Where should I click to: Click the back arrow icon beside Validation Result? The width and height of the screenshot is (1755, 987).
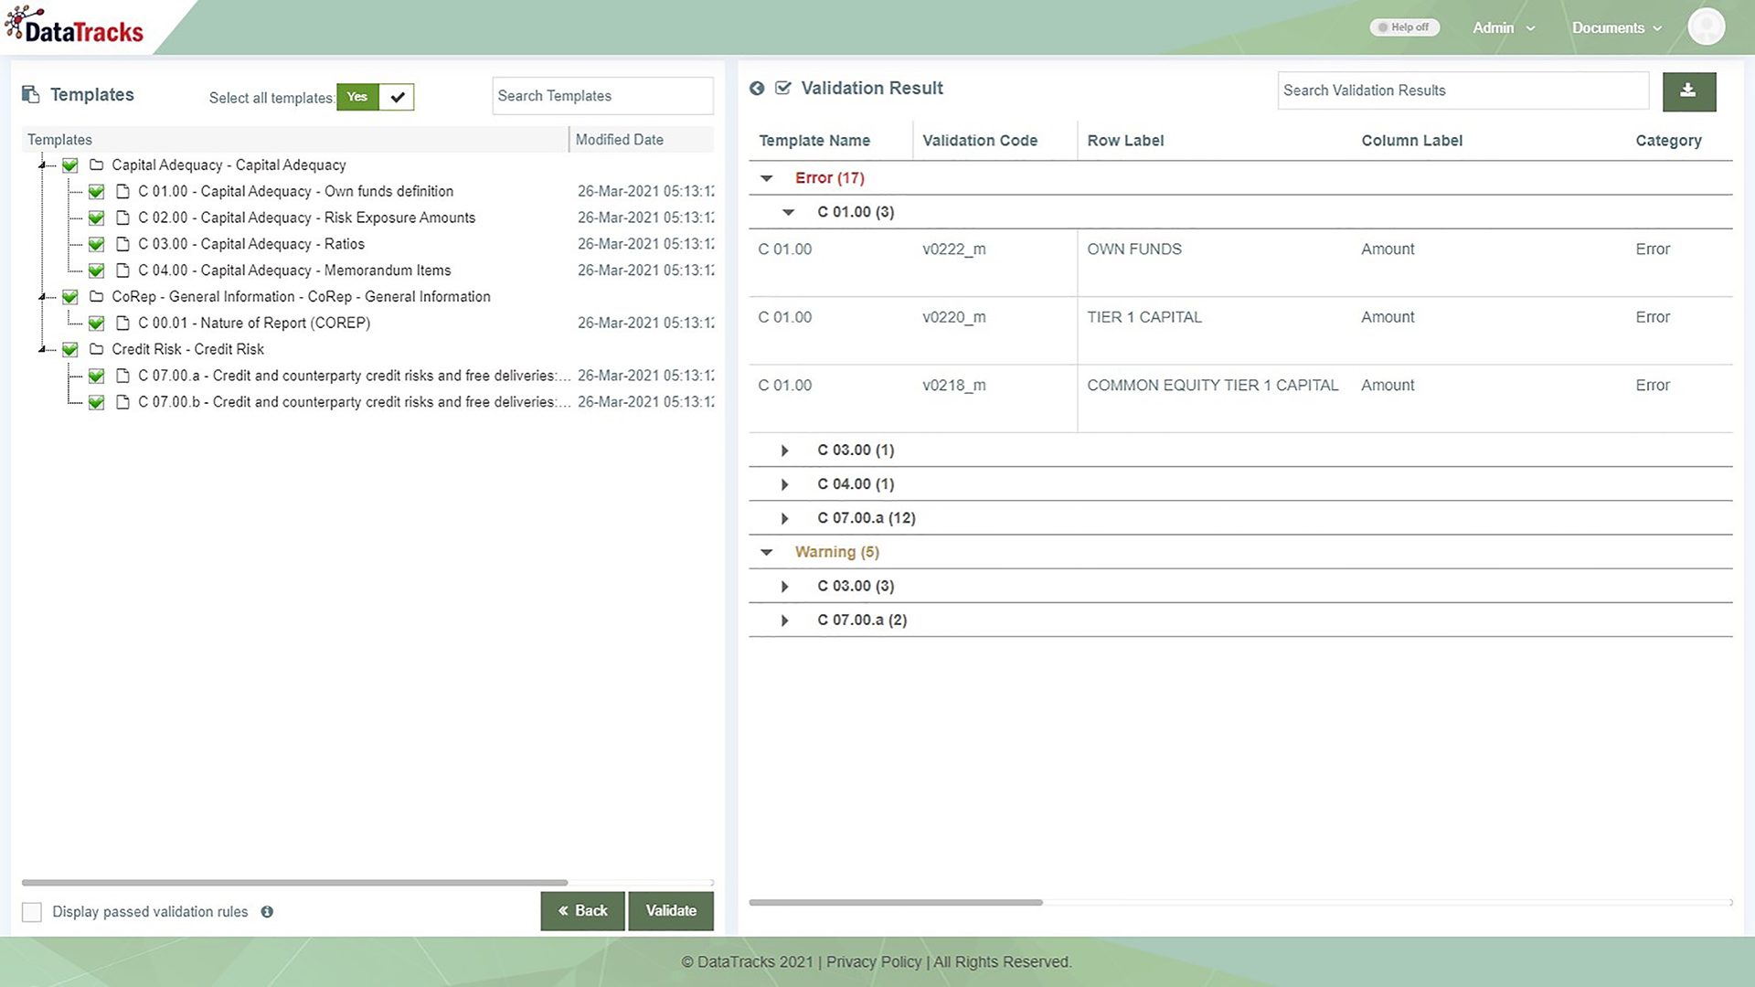757,89
